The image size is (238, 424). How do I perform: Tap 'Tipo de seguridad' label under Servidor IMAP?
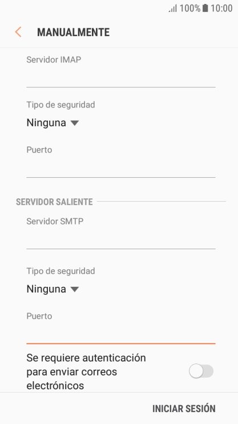pyautogui.click(x=60, y=105)
